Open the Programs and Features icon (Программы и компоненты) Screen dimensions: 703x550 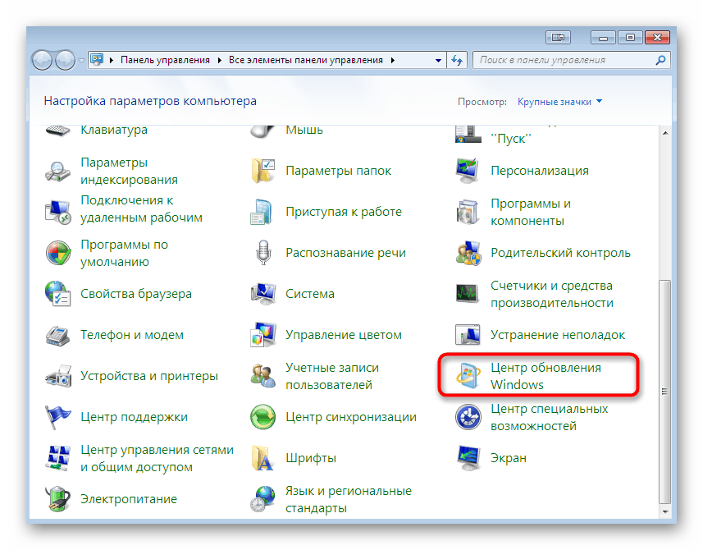point(468,212)
